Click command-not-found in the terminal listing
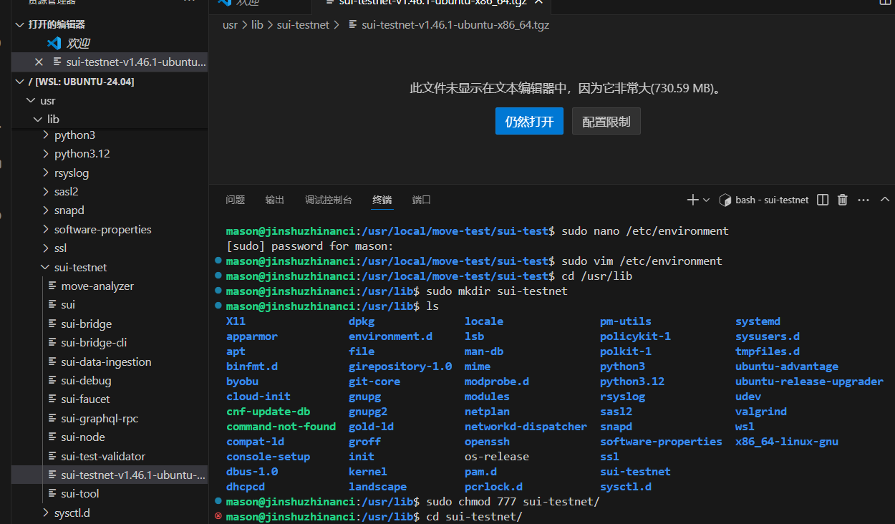This screenshot has width=895, height=524. tap(281, 427)
